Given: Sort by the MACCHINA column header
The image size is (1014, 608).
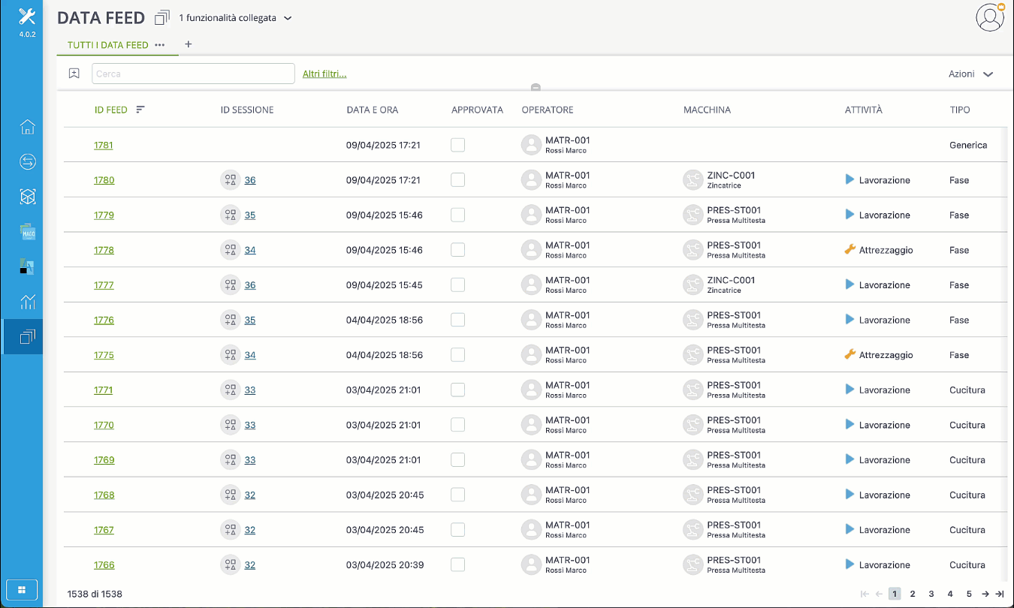Looking at the screenshot, I should [x=707, y=110].
